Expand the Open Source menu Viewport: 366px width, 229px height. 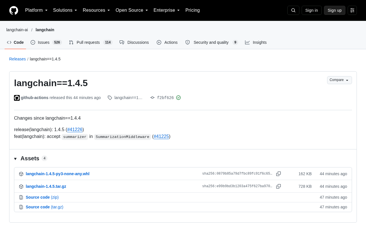coord(132,10)
